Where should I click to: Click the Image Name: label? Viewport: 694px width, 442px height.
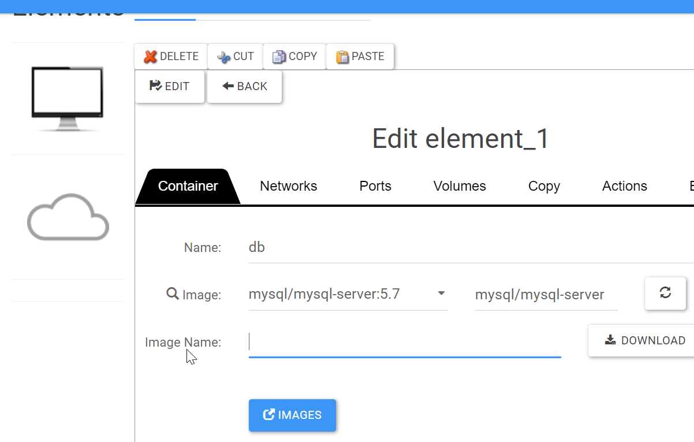pos(183,342)
